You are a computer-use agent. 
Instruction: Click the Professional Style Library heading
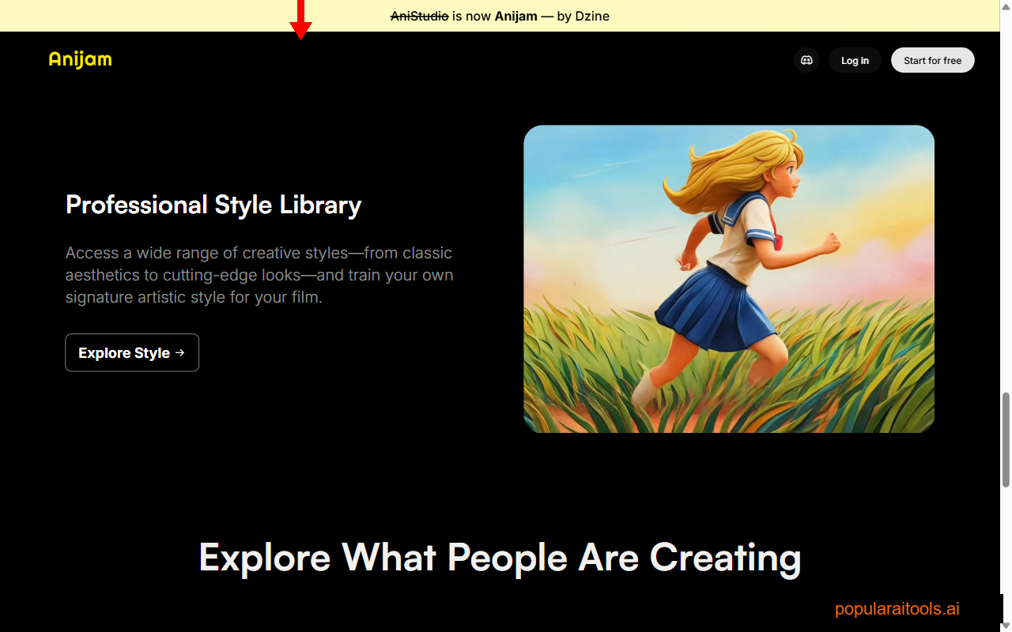[x=213, y=204]
